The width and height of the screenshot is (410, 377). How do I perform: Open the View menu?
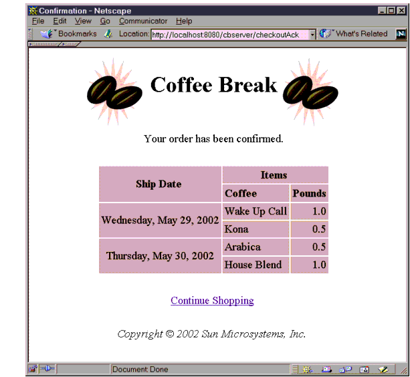tap(83, 21)
